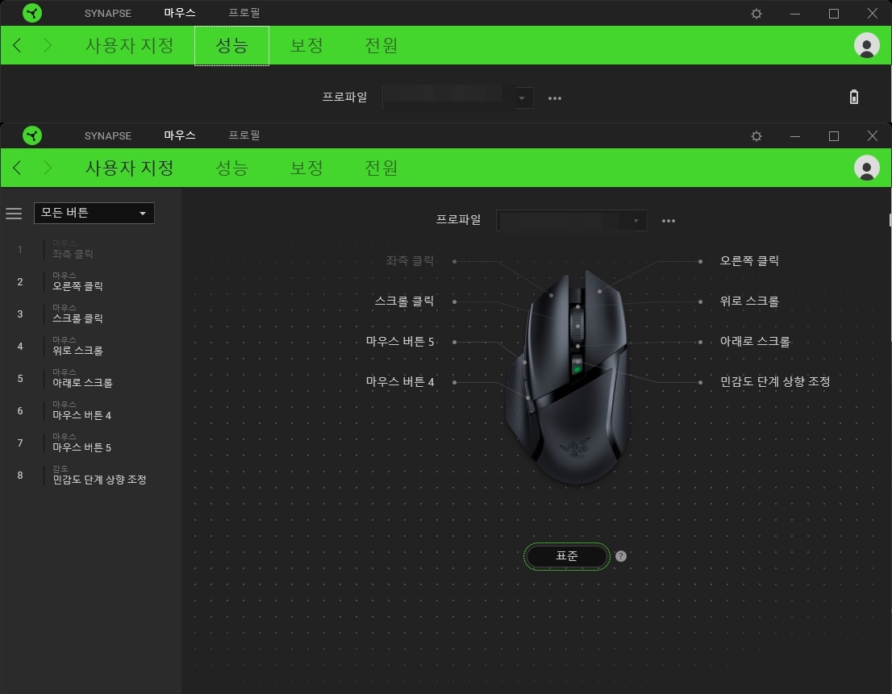Click the Razer logo in front window

tap(32, 135)
